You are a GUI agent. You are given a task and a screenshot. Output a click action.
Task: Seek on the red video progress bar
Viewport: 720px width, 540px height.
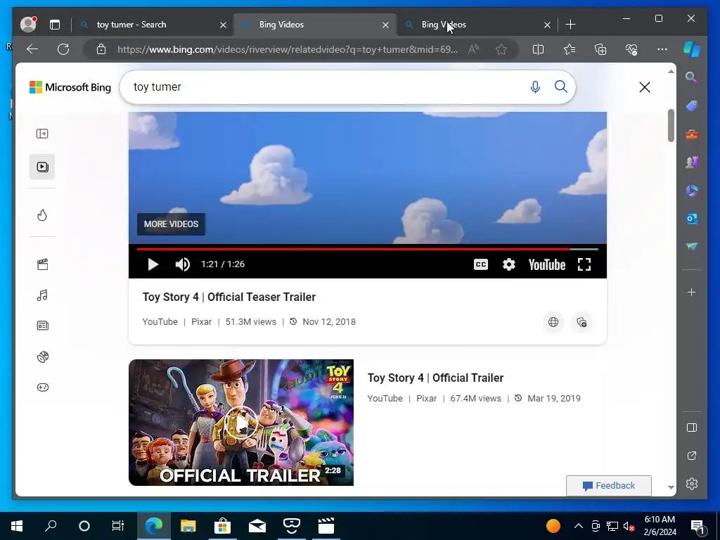click(367, 249)
